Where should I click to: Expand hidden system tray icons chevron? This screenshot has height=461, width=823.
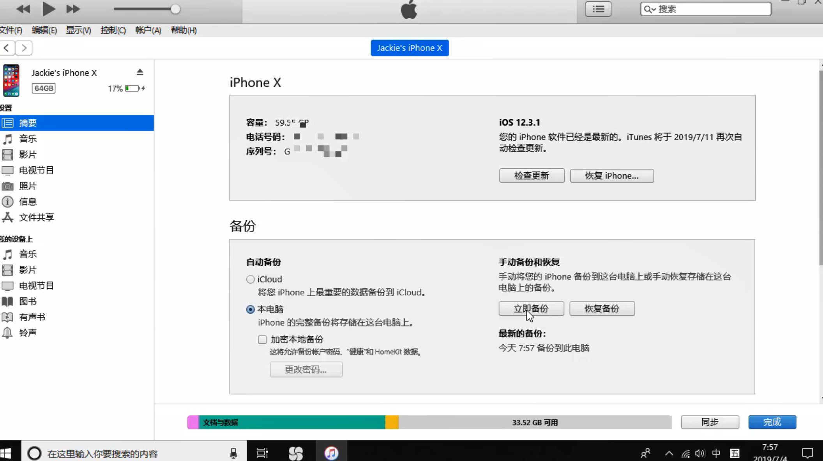click(x=669, y=453)
